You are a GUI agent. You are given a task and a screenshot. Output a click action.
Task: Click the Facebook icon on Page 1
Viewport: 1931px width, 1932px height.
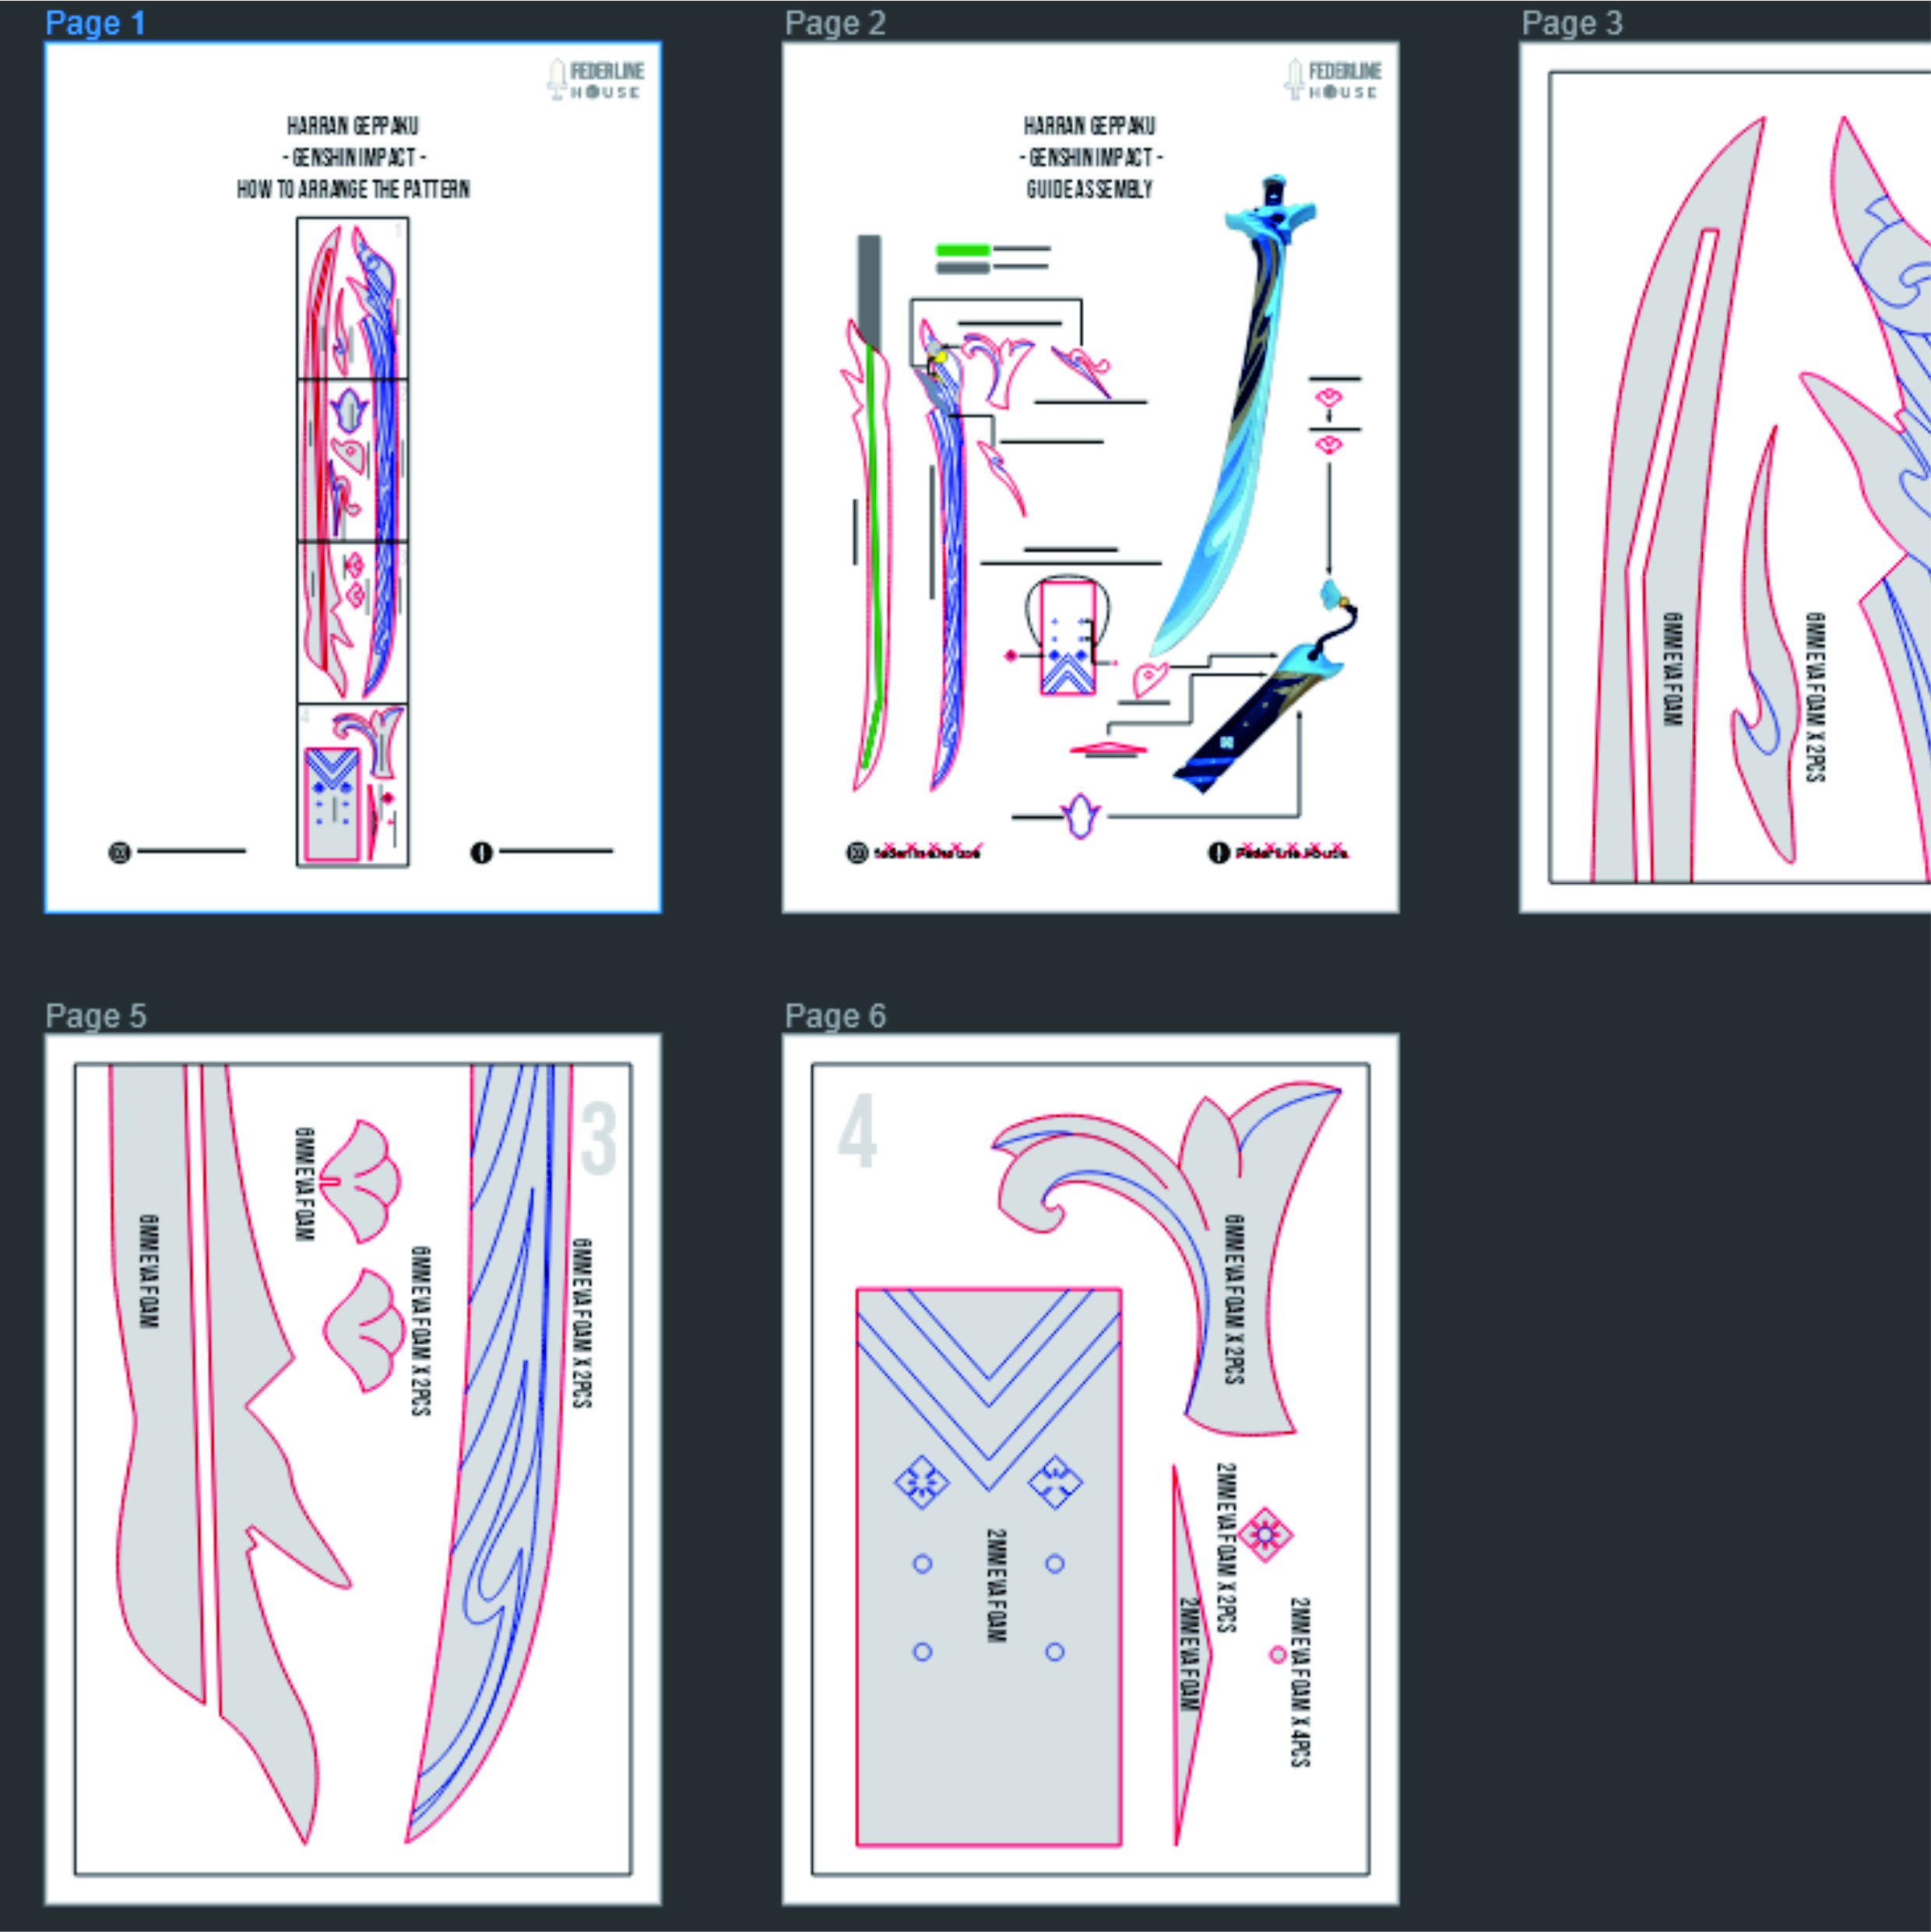[x=482, y=853]
